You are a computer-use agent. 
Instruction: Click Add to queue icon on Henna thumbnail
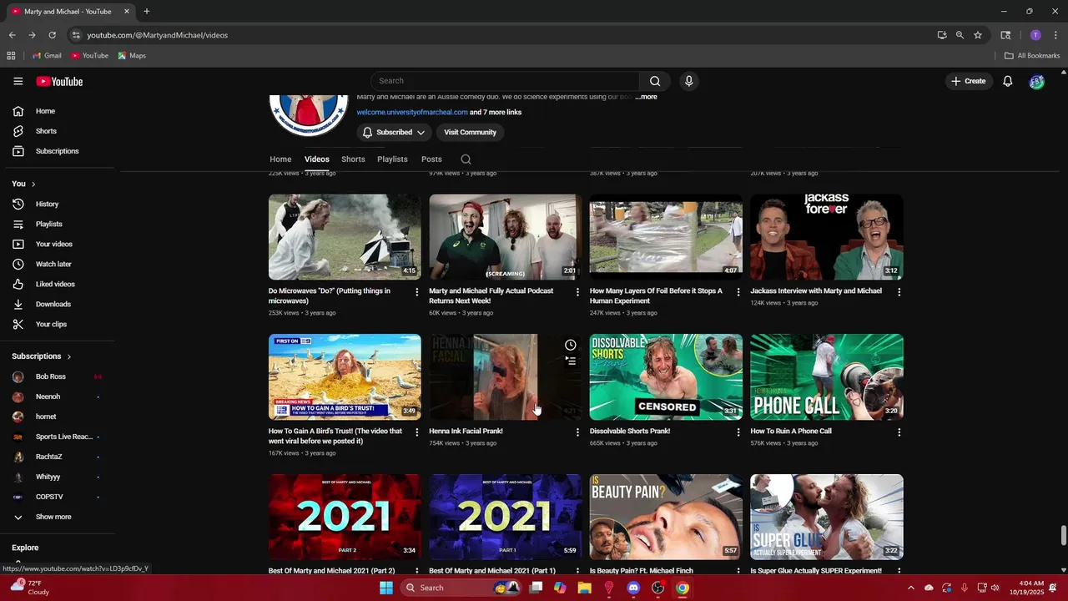point(571,361)
